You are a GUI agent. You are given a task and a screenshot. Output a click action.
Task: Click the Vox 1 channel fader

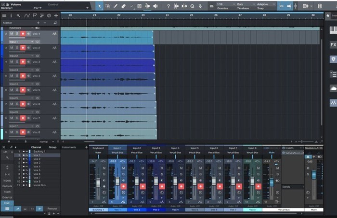point(117,181)
